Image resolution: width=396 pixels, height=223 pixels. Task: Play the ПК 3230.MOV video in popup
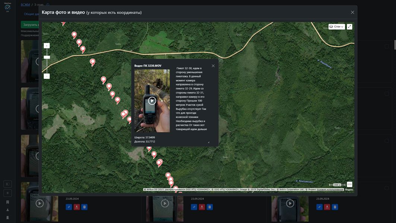click(152, 101)
